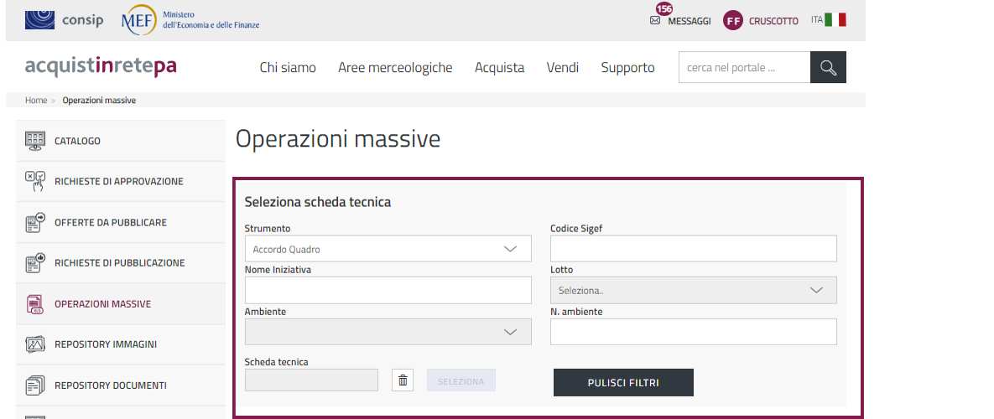Image resolution: width=994 pixels, height=419 pixels.
Task: Click the Codice Sigef input field
Action: pyautogui.click(x=693, y=249)
